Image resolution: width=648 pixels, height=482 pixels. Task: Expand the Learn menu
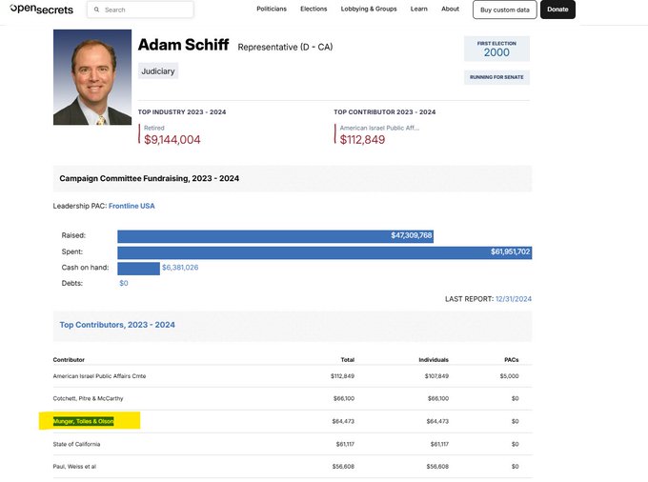click(x=419, y=10)
